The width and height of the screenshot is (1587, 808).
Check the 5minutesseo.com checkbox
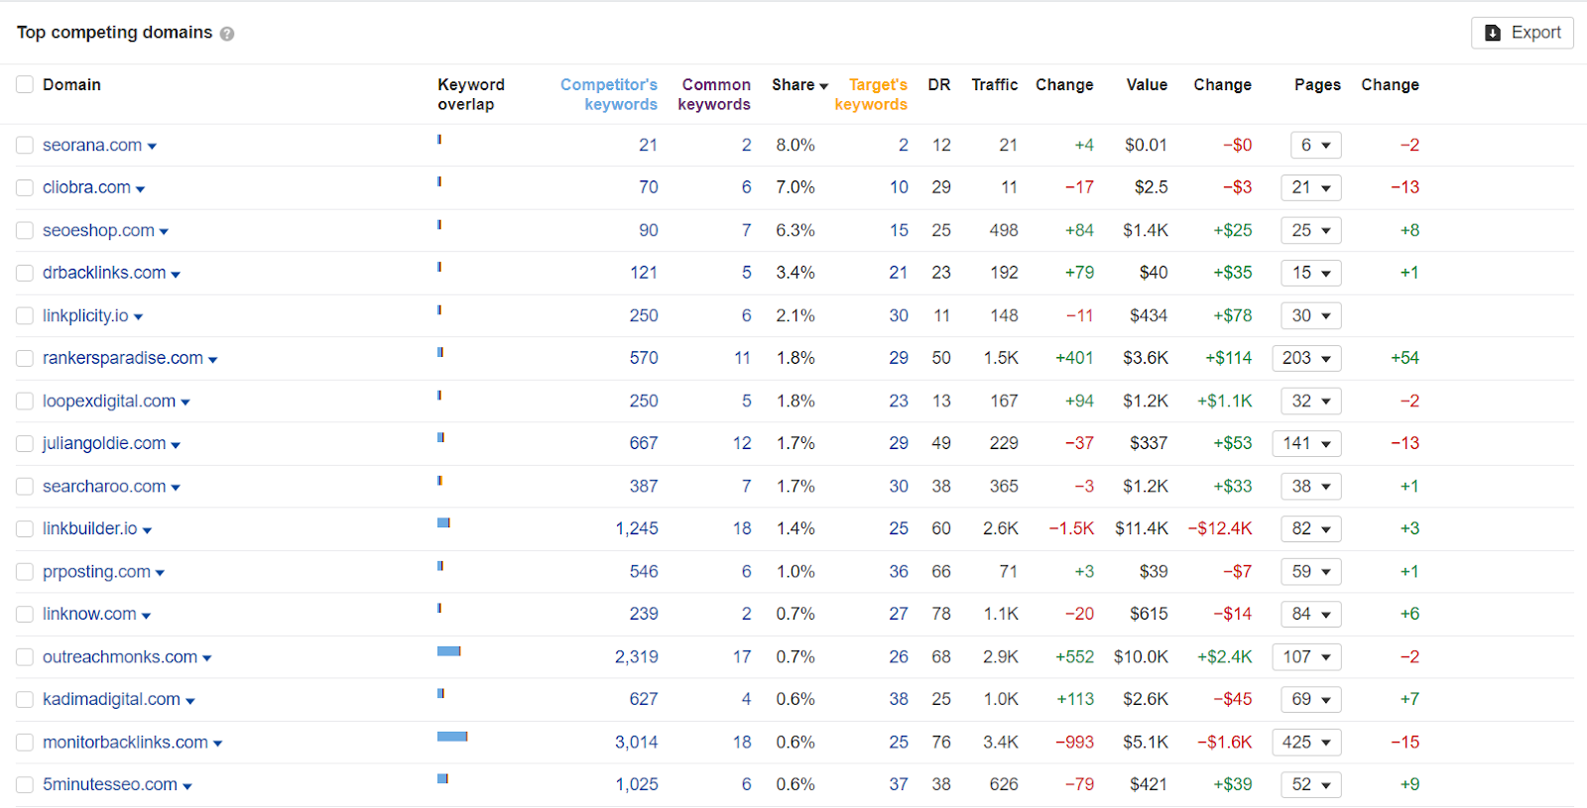click(x=25, y=785)
